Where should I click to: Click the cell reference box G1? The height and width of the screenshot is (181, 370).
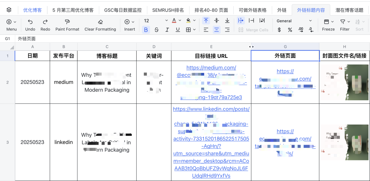[8, 39]
